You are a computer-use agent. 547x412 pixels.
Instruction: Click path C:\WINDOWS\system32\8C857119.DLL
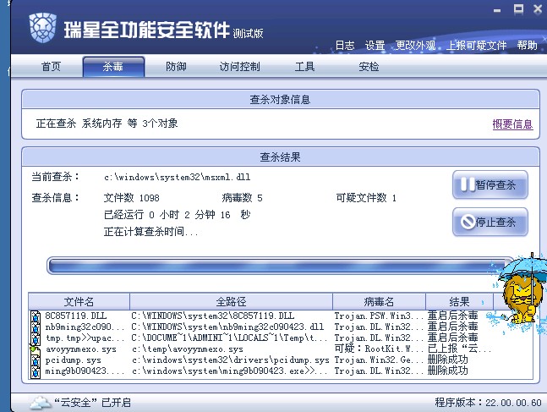pos(213,316)
